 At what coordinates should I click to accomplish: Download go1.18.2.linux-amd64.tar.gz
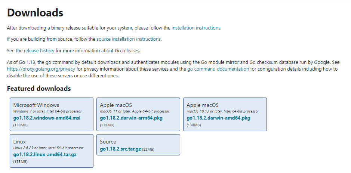pyautogui.click(x=45, y=154)
